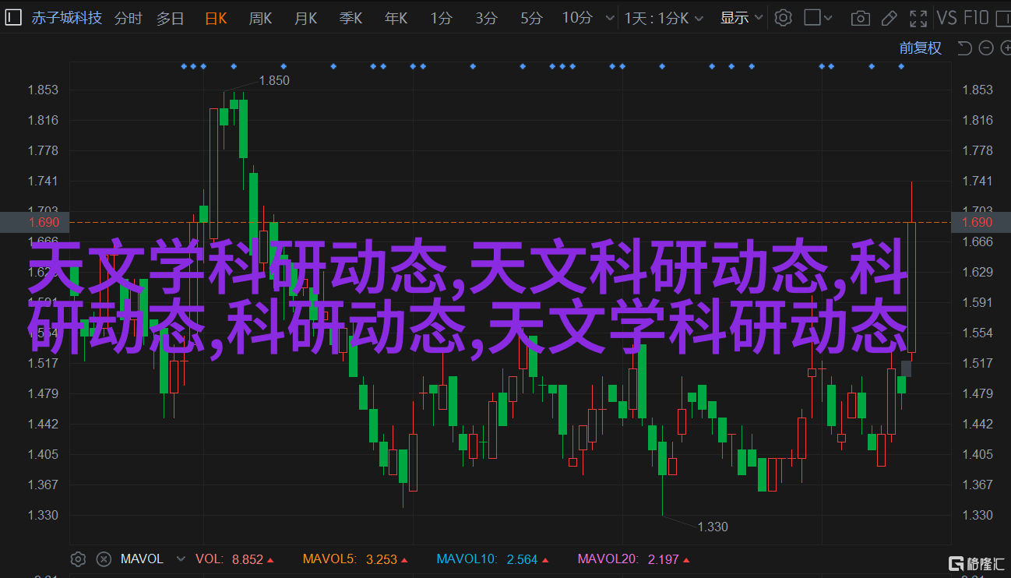Screen dimensions: 1011x578
Task: Toggle the left sidebar panel icon
Action: tap(14, 18)
